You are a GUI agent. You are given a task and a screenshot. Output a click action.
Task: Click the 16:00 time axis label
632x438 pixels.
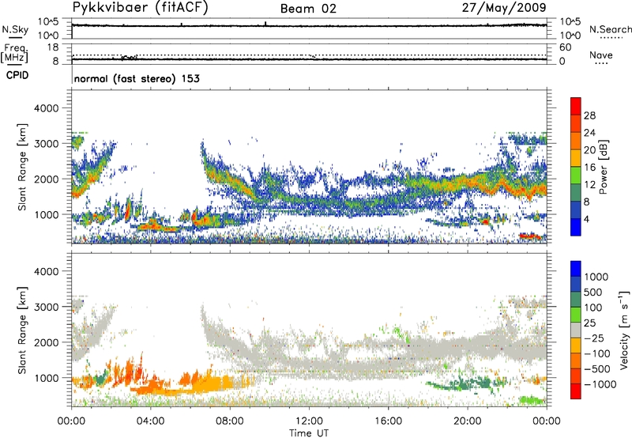[388, 421]
